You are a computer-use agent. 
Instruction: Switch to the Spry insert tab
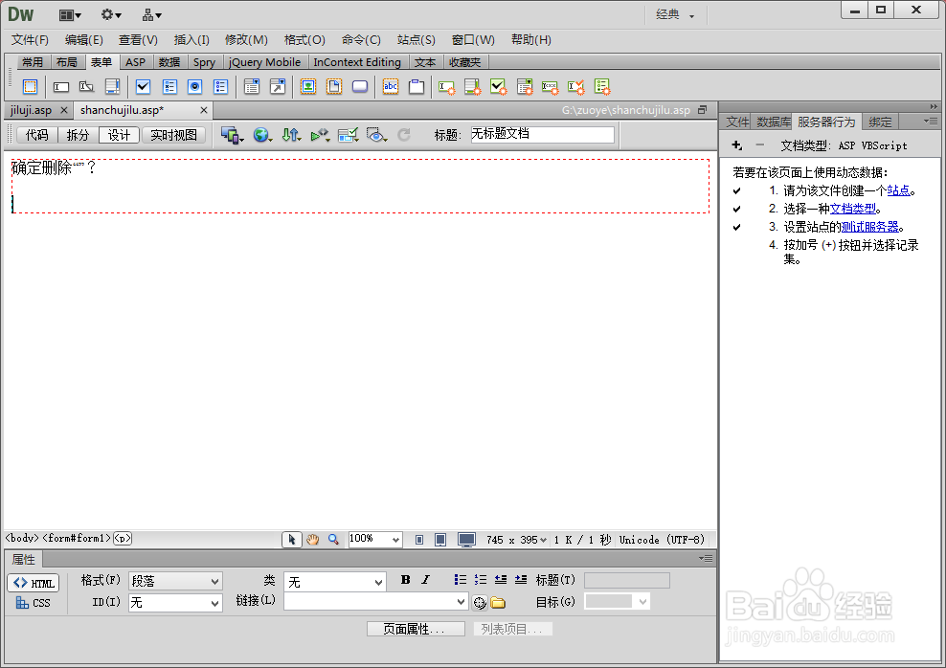click(x=204, y=62)
